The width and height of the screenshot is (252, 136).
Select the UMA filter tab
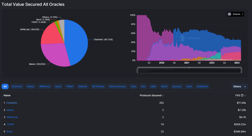coord(153,87)
